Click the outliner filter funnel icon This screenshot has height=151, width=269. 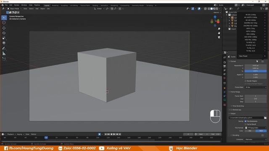[261, 8]
